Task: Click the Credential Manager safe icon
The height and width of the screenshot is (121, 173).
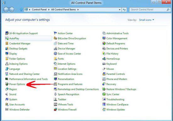Action: tap(7, 43)
